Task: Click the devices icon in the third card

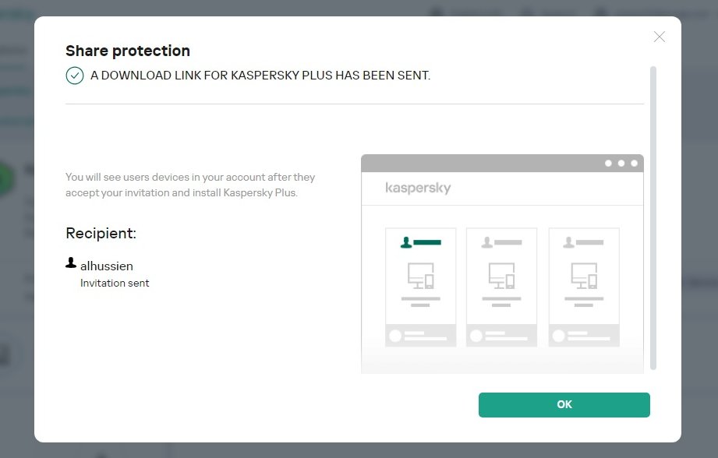Action: [584, 276]
